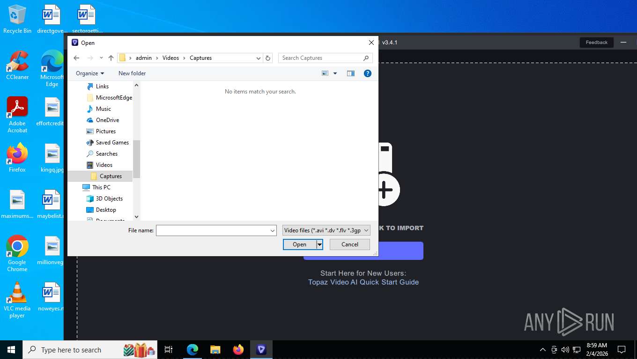Viewport: 637px width, 359px height.
Task: Go back with the dialog's Back arrow
Action: (77, 58)
